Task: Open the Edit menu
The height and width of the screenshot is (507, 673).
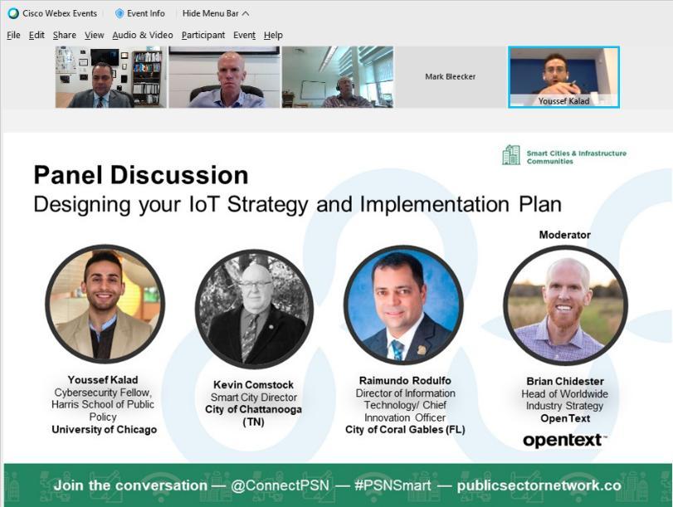Action: click(x=37, y=35)
